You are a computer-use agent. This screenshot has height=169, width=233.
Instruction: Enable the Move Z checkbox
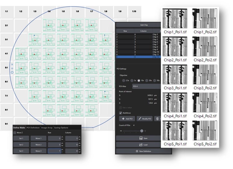coord(15,133)
